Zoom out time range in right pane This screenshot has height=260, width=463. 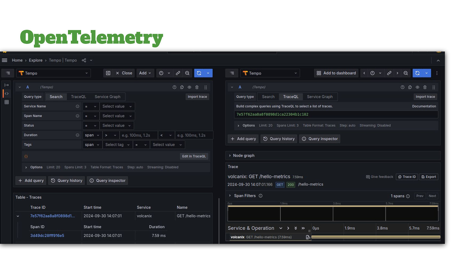click(x=406, y=73)
